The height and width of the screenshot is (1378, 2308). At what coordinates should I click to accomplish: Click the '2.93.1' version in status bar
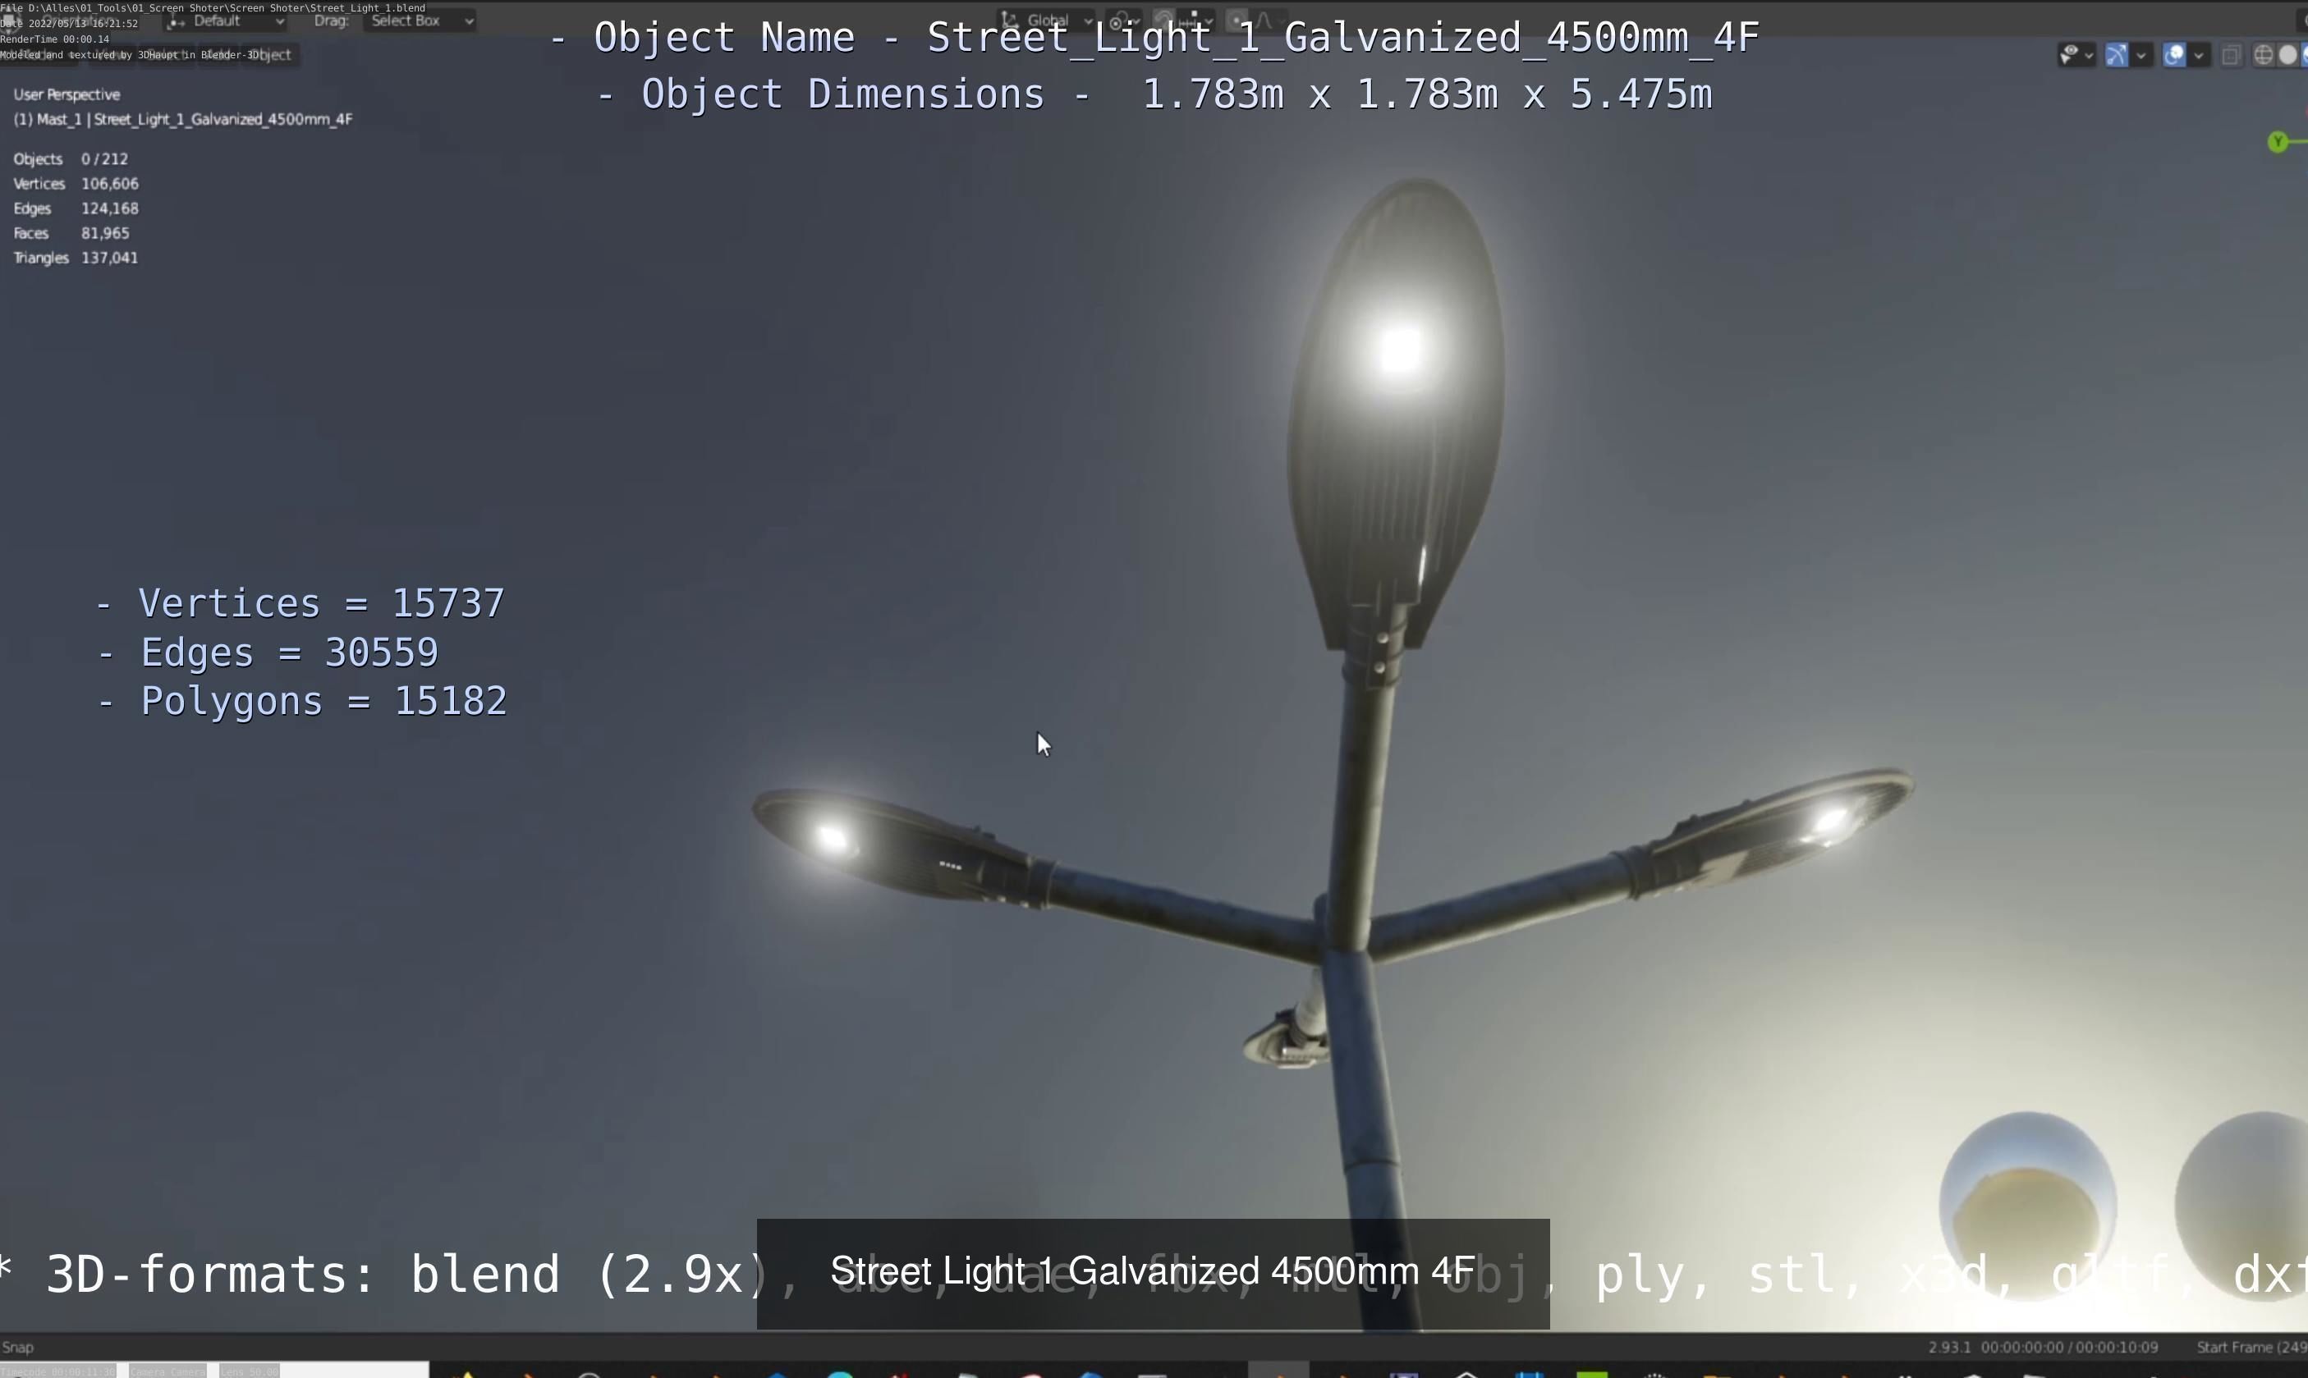point(1948,1348)
